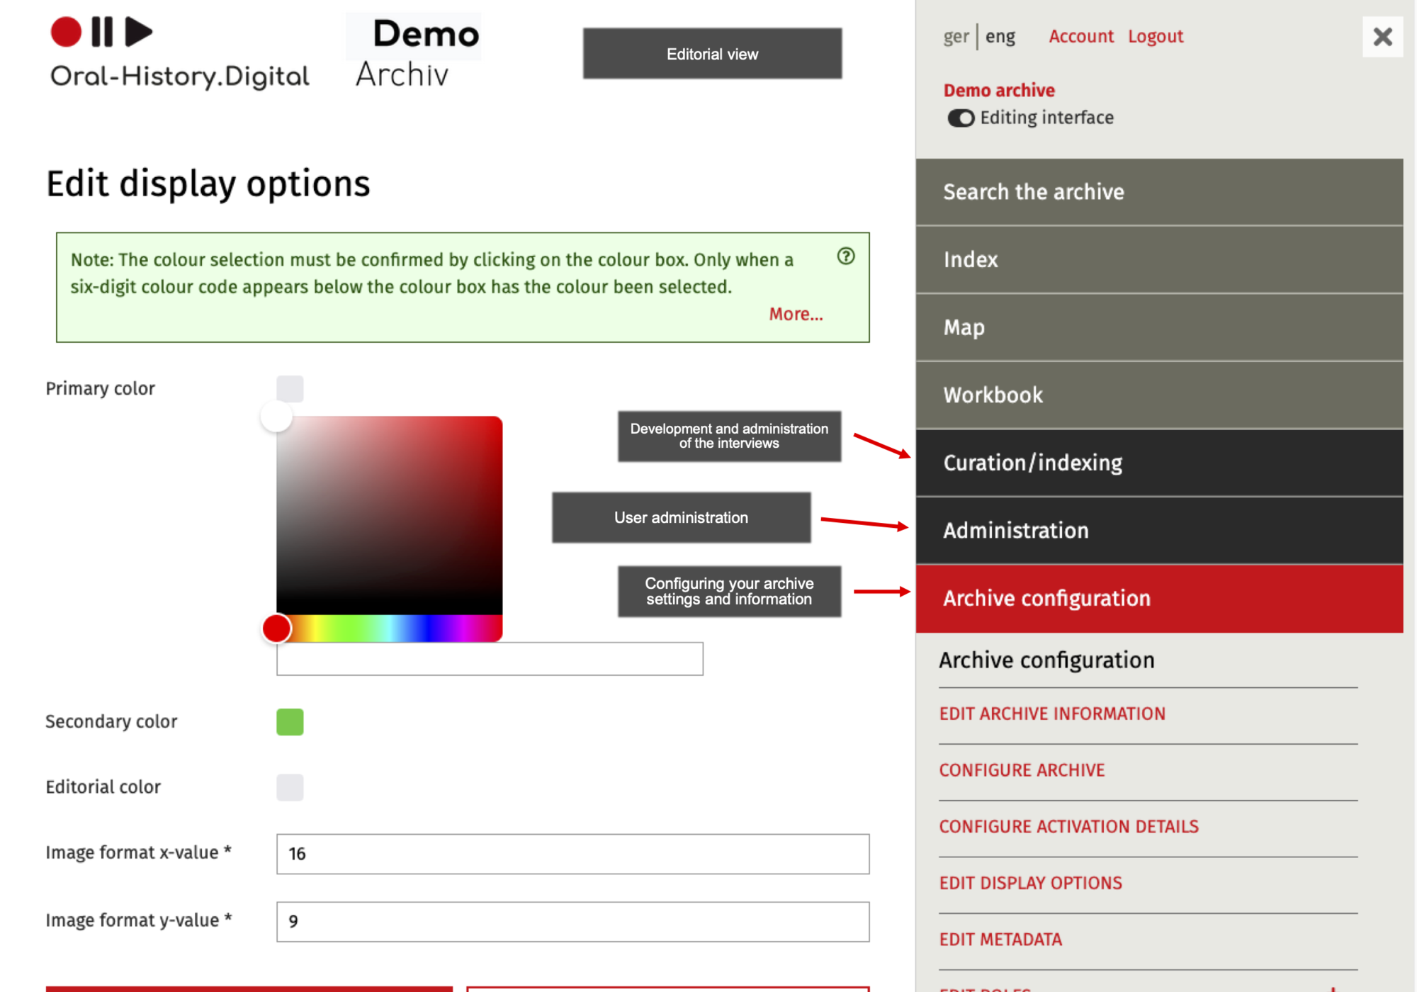The height and width of the screenshot is (992, 1417).
Task: Open the Account link
Action: click(x=1080, y=37)
